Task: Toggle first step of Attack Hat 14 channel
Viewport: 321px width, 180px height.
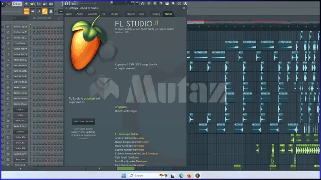Action: coord(34,54)
